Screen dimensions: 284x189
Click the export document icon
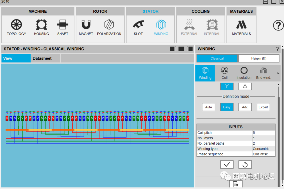tap(236, 184)
